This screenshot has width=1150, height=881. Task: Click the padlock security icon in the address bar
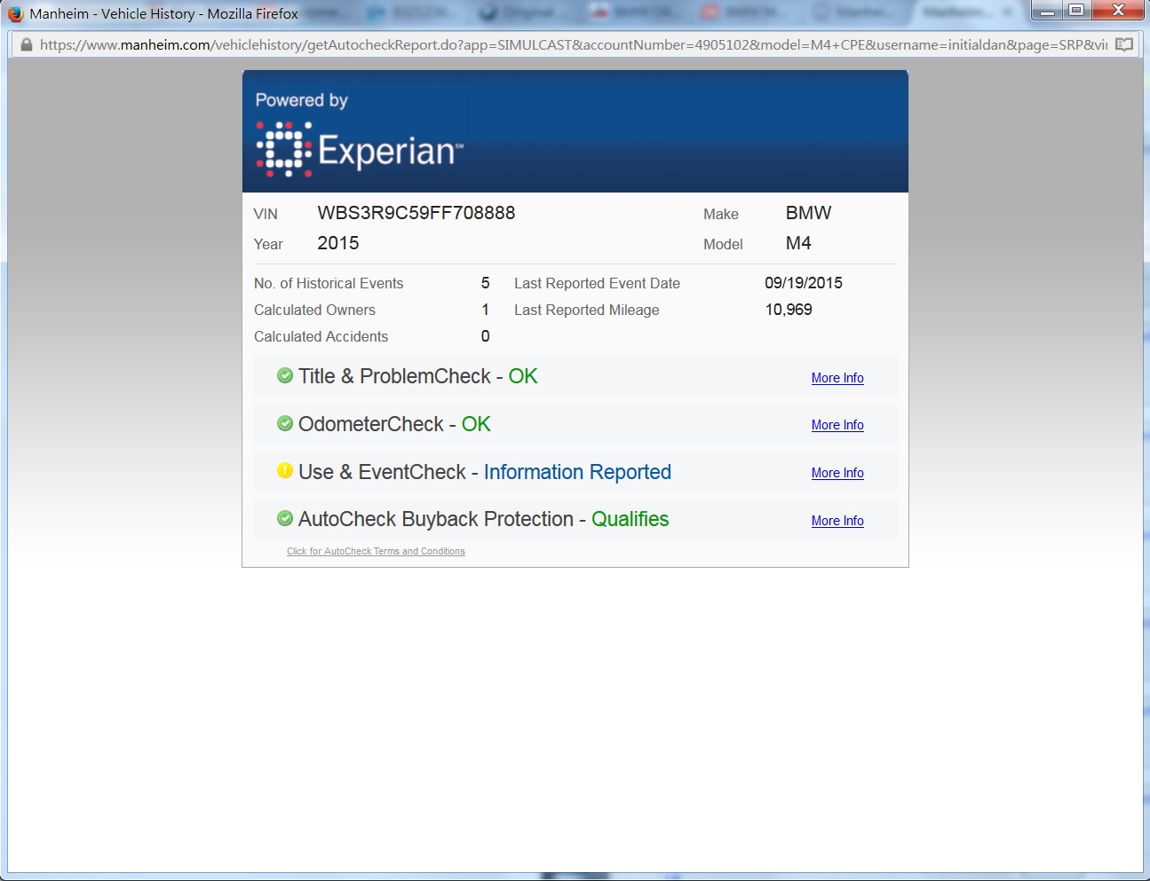27,44
